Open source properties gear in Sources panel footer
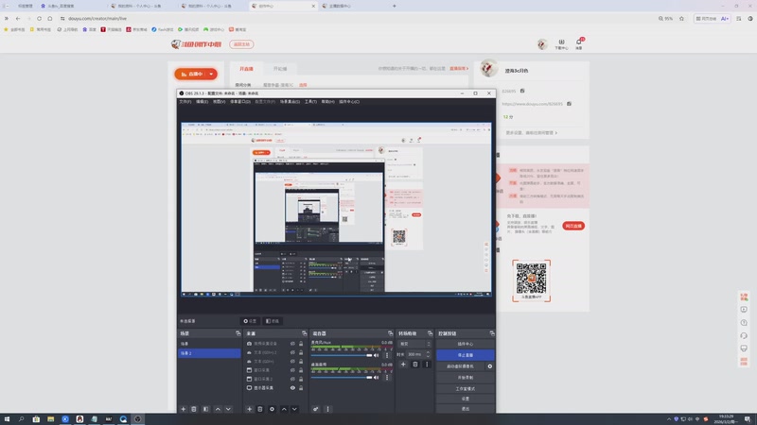757x425 pixels. click(272, 409)
